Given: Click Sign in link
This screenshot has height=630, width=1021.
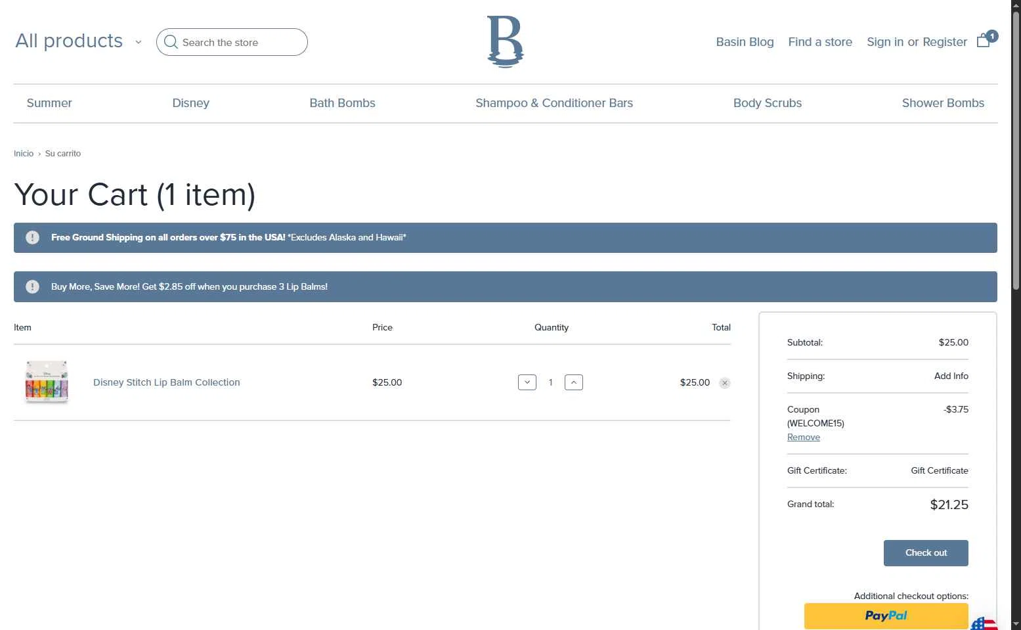Looking at the screenshot, I should pyautogui.click(x=885, y=42).
